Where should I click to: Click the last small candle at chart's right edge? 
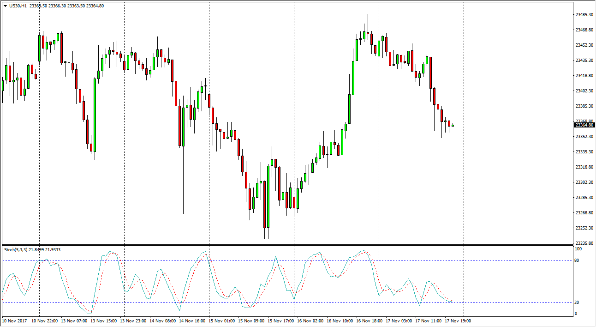tap(453, 125)
